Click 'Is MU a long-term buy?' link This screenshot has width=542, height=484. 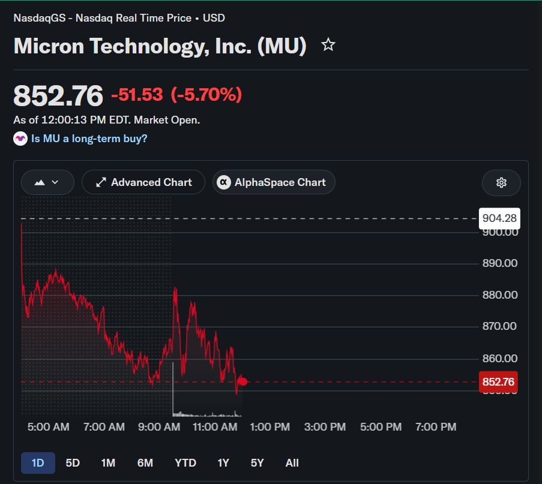[x=89, y=139]
